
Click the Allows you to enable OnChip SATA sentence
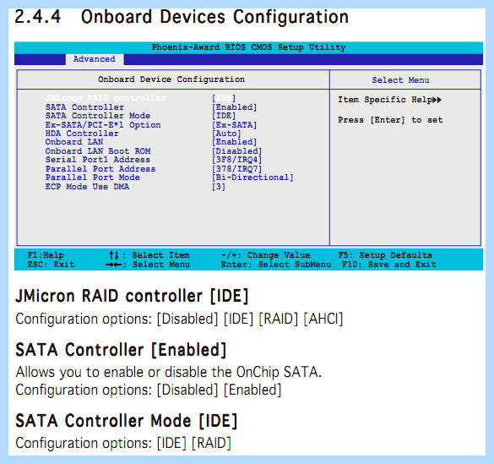coord(169,372)
